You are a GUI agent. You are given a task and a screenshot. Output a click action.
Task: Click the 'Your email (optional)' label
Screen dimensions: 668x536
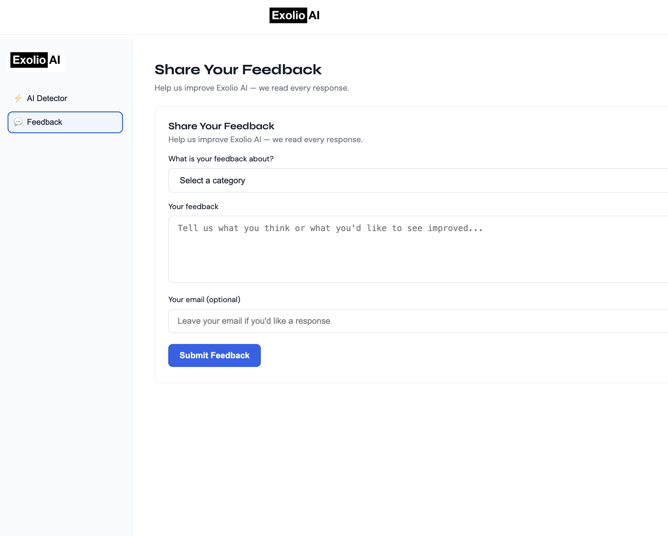tap(204, 300)
